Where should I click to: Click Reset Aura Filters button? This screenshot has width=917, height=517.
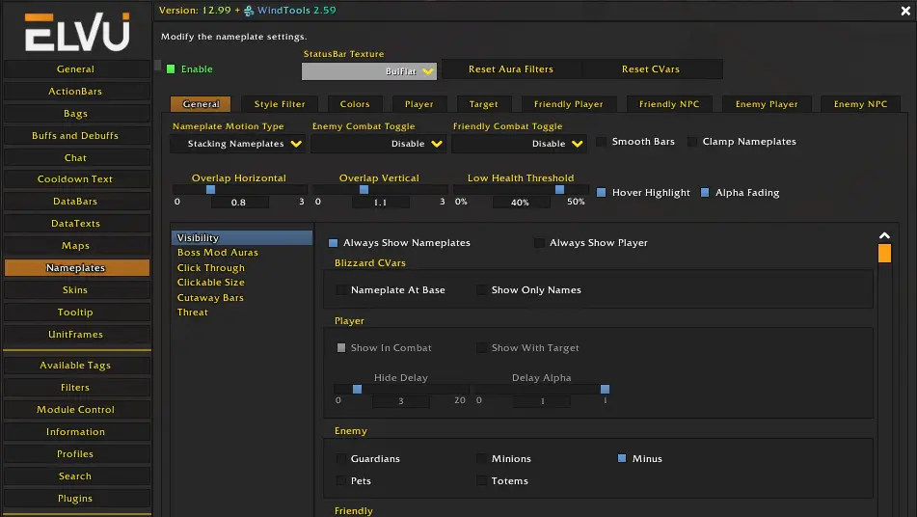pyautogui.click(x=510, y=69)
